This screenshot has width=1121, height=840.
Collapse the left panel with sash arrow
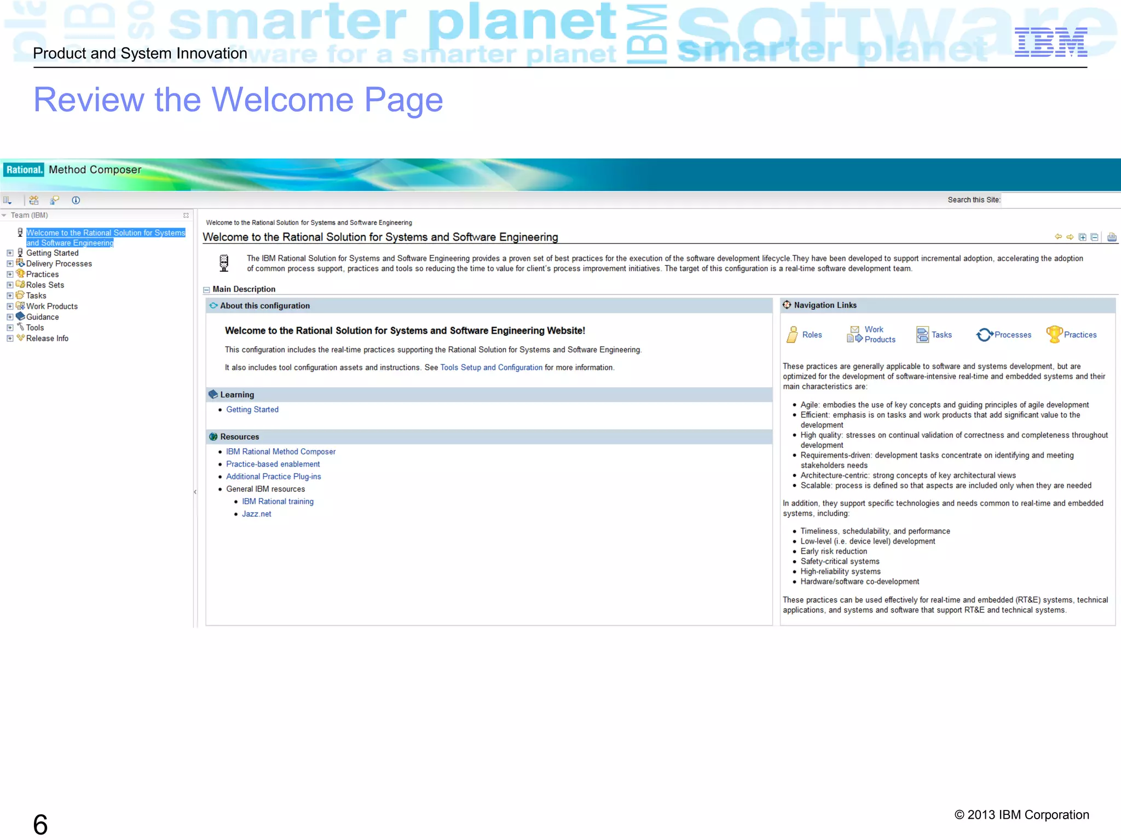[195, 492]
